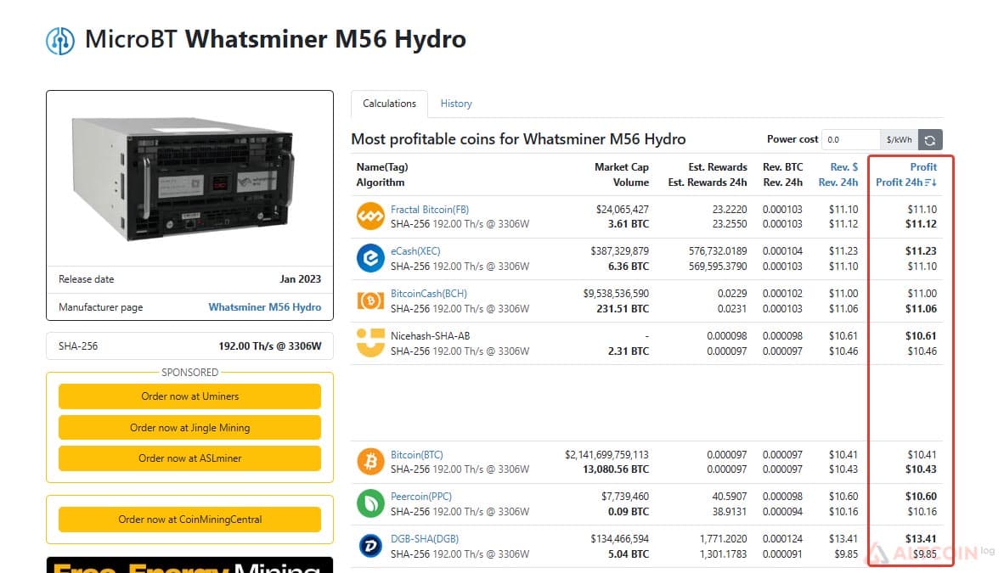The height and width of the screenshot is (573, 1004).
Task: Open the Calculations tab
Action: click(x=389, y=104)
